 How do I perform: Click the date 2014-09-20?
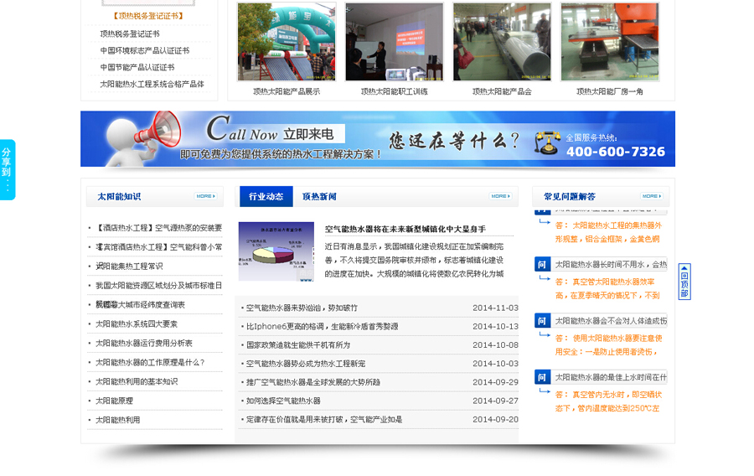point(495,420)
